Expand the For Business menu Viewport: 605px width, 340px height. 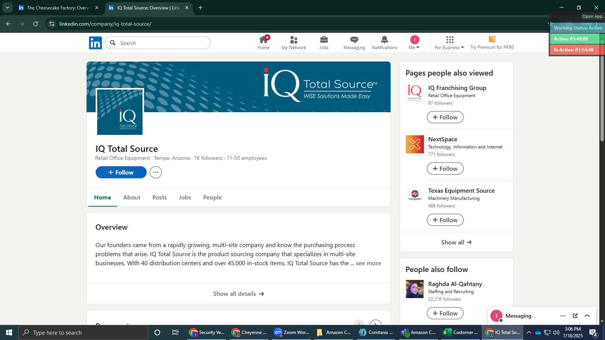pyautogui.click(x=449, y=43)
